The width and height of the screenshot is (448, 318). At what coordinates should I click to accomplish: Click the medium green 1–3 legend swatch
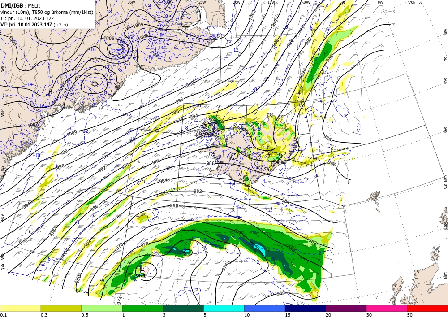coord(142,308)
